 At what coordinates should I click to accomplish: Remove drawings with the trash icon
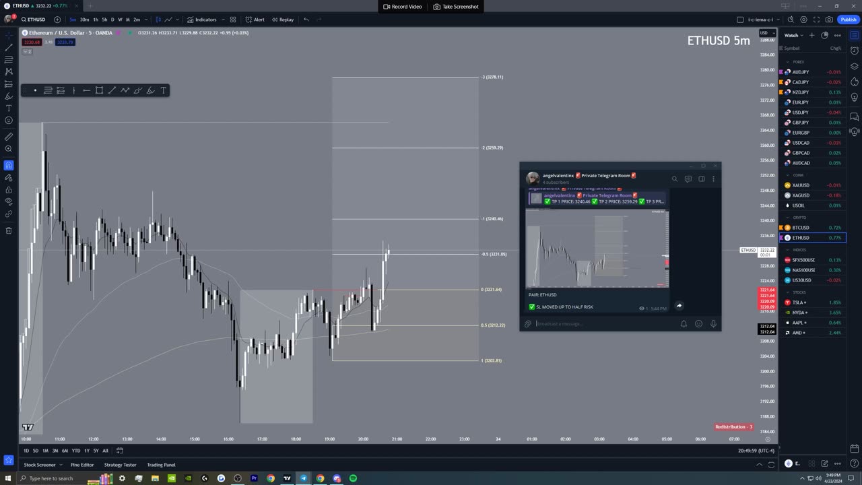(9, 230)
